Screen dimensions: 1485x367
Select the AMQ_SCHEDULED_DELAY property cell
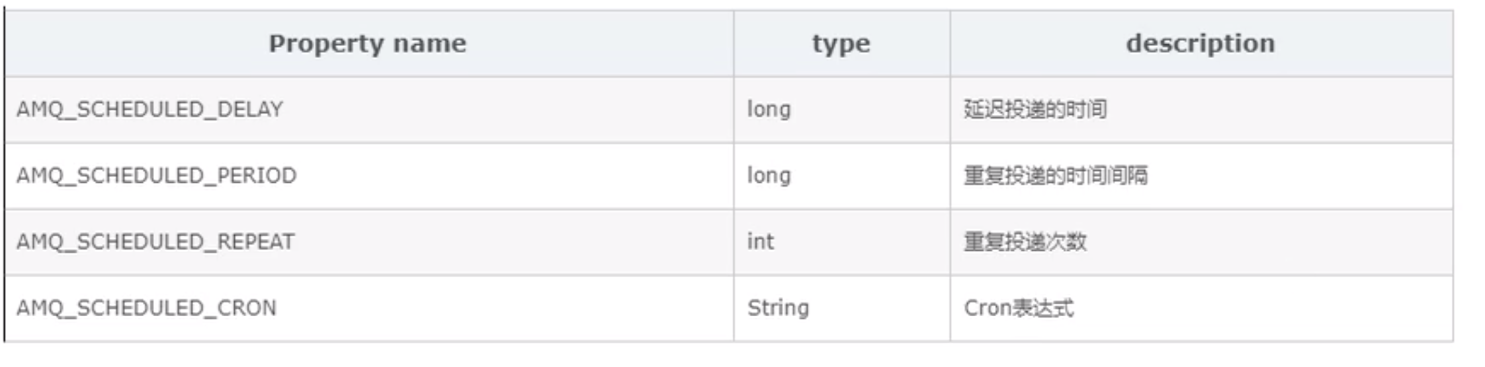pyautogui.click(x=150, y=110)
